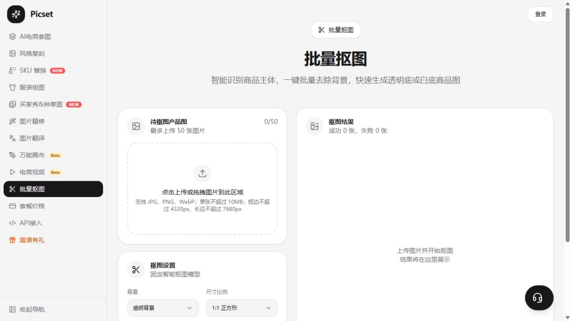Viewport: 571px width, 321px height.
Task: Click the scissors icon beside 抠图设置
Action: click(136, 270)
